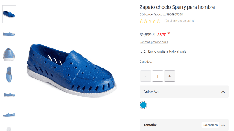Click the 'Ver más promociones' link
The height and width of the screenshot is (131, 234).
tap(154, 42)
